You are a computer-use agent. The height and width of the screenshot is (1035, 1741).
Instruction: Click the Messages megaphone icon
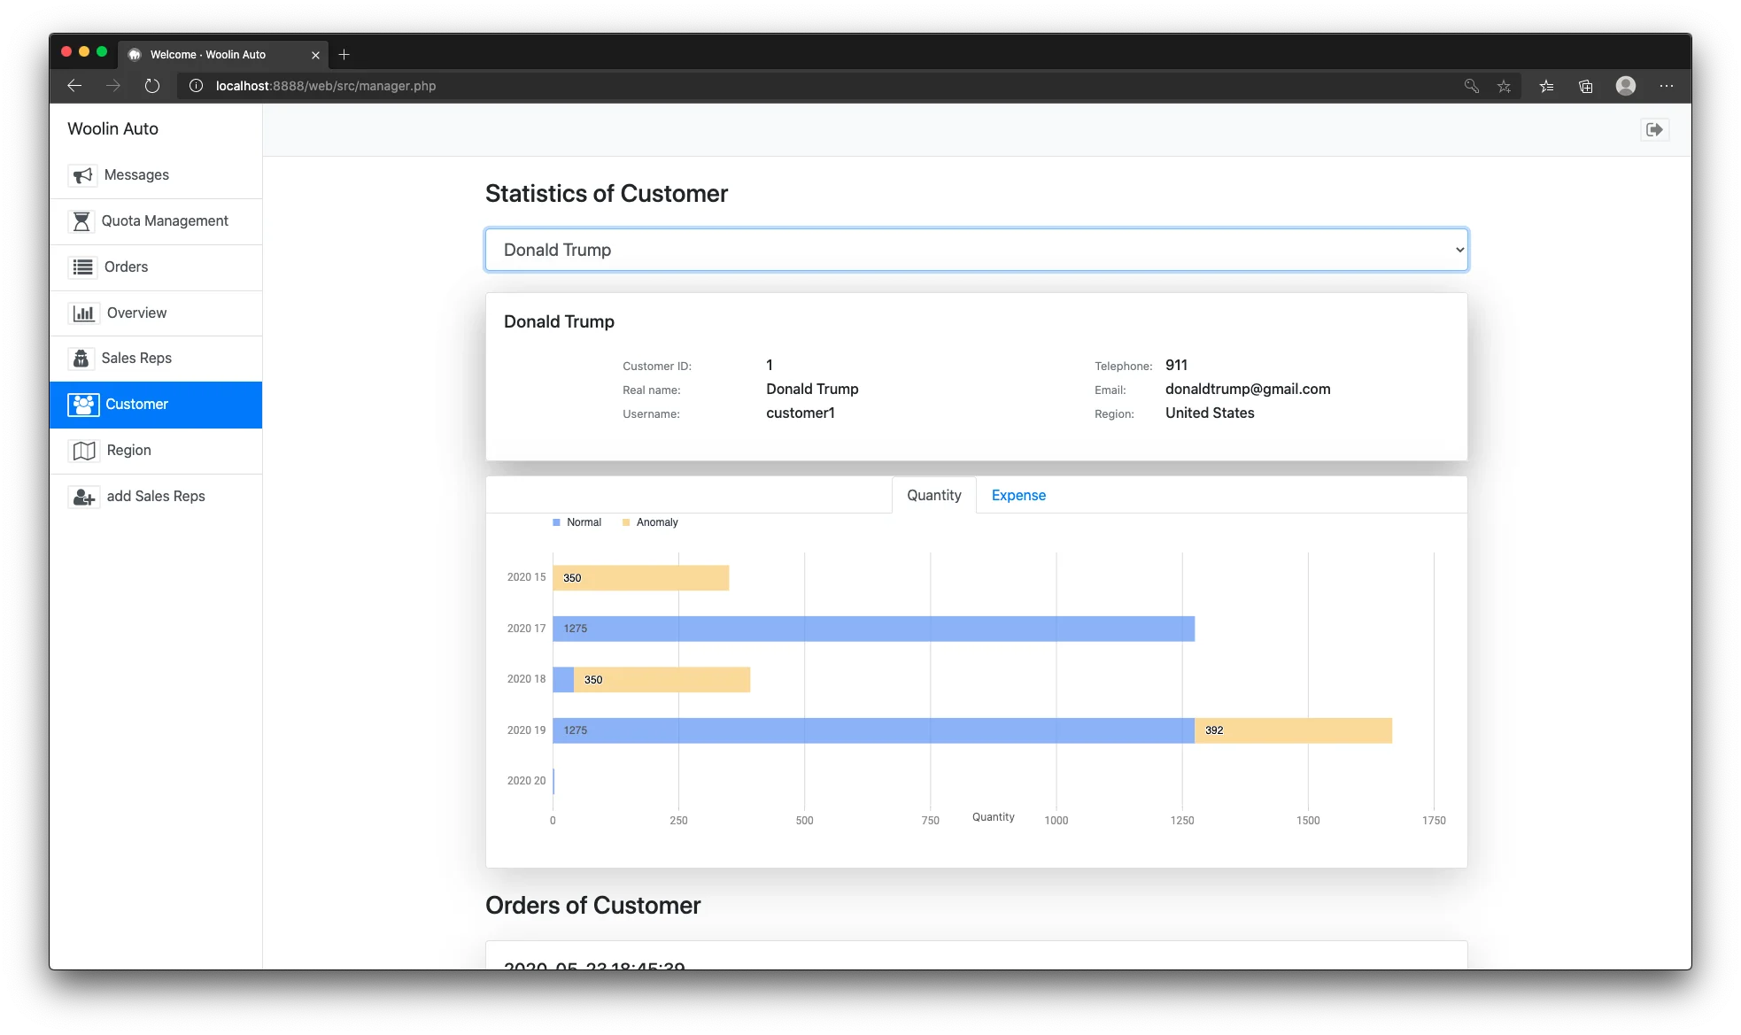tap(82, 175)
